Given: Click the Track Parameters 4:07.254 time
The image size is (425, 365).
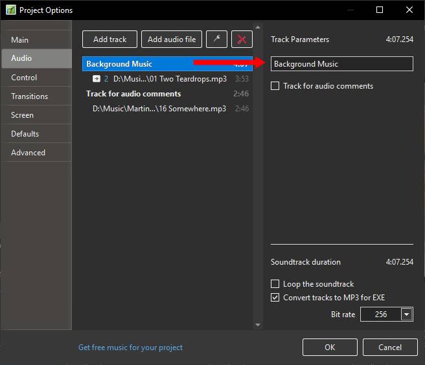Looking at the screenshot, I should [400, 39].
